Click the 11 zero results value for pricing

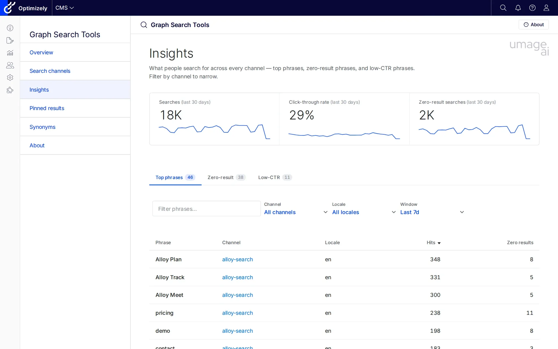(x=530, y=313)
